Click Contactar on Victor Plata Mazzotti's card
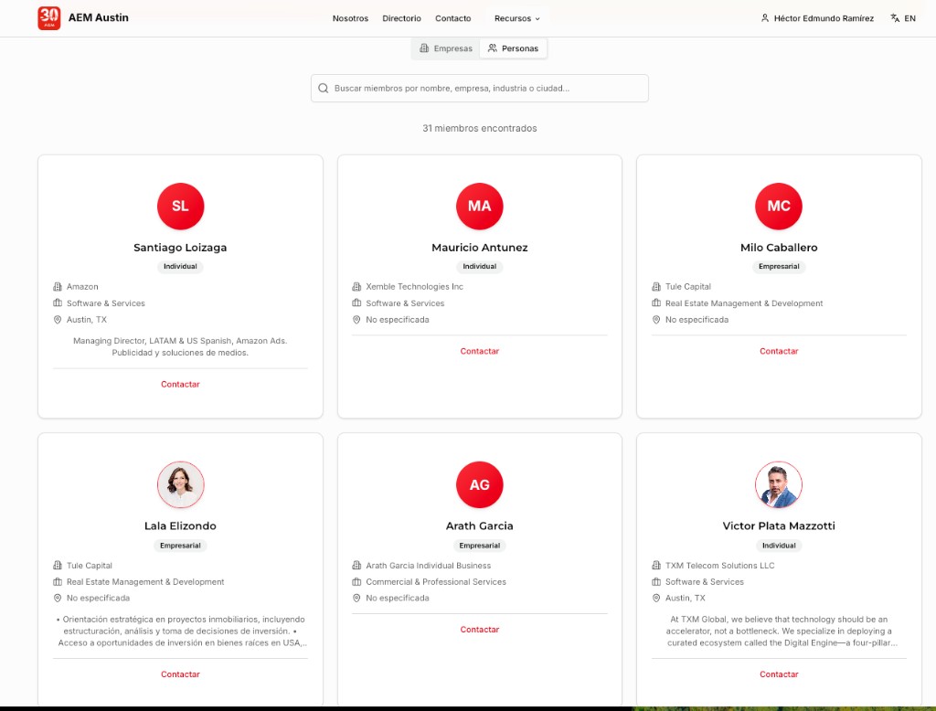The image size is (936, 711). point(779,674)
